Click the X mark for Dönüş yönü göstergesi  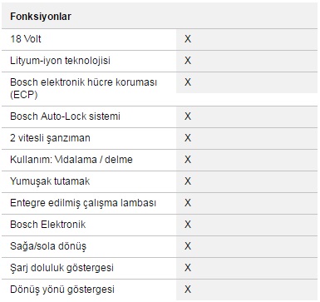(188, 290)
